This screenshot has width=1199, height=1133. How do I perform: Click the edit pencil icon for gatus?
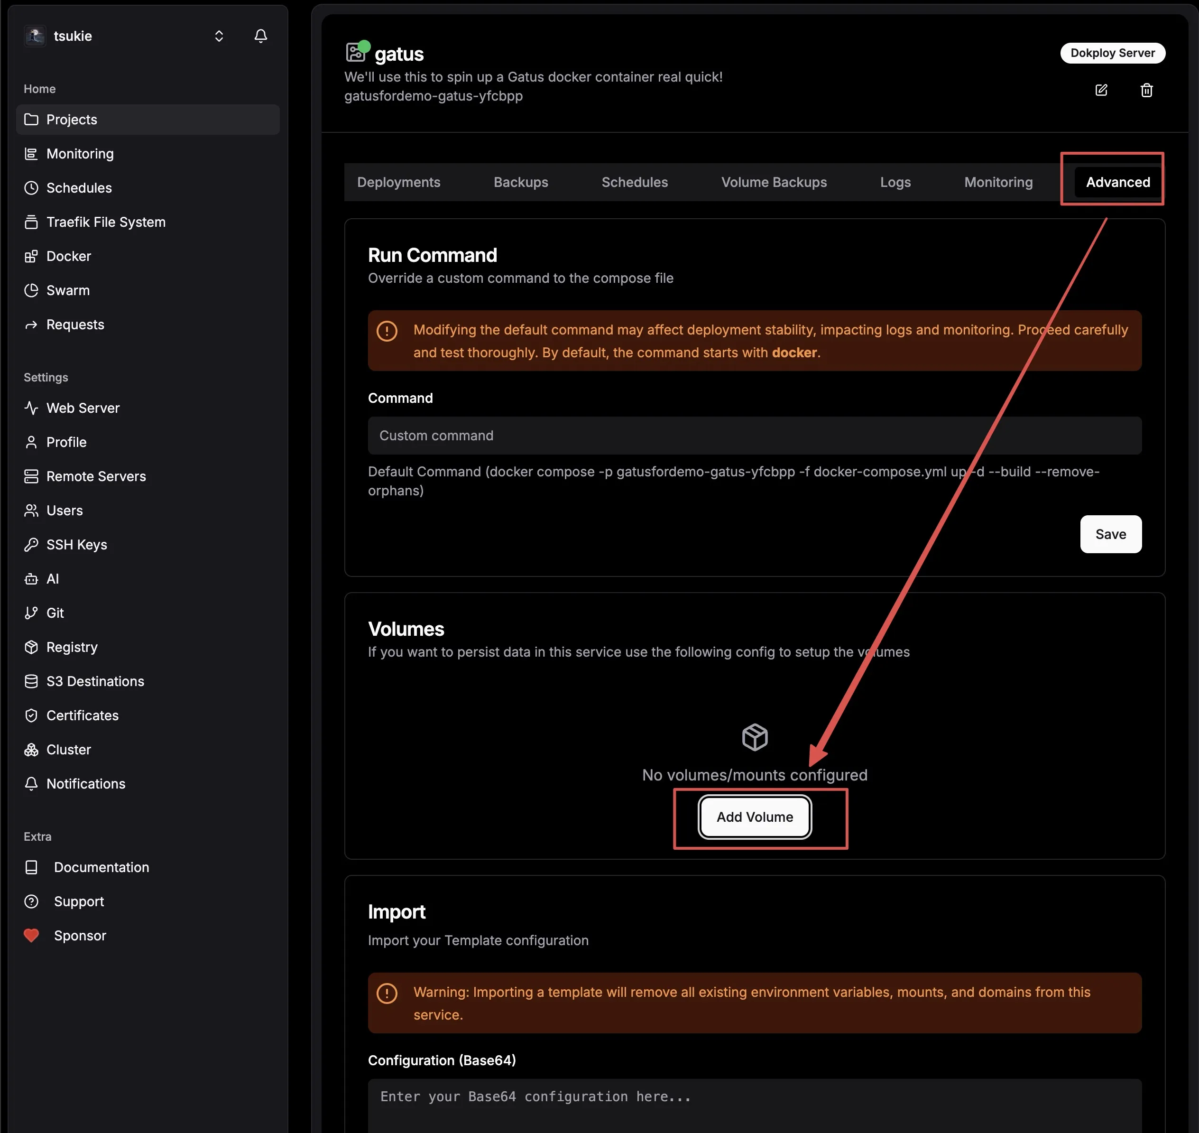pos(1101,90)
